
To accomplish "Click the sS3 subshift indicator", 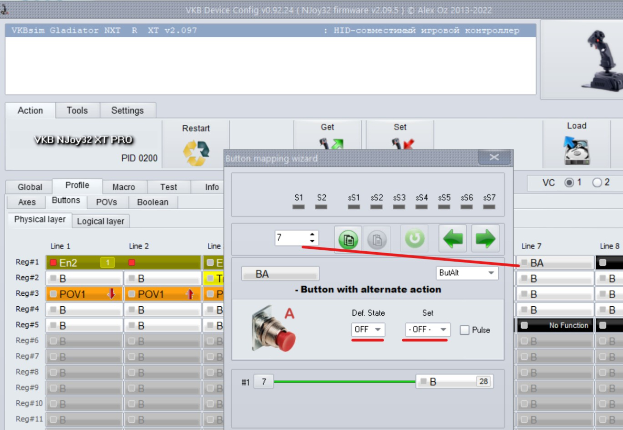I will tap(399, 207).
